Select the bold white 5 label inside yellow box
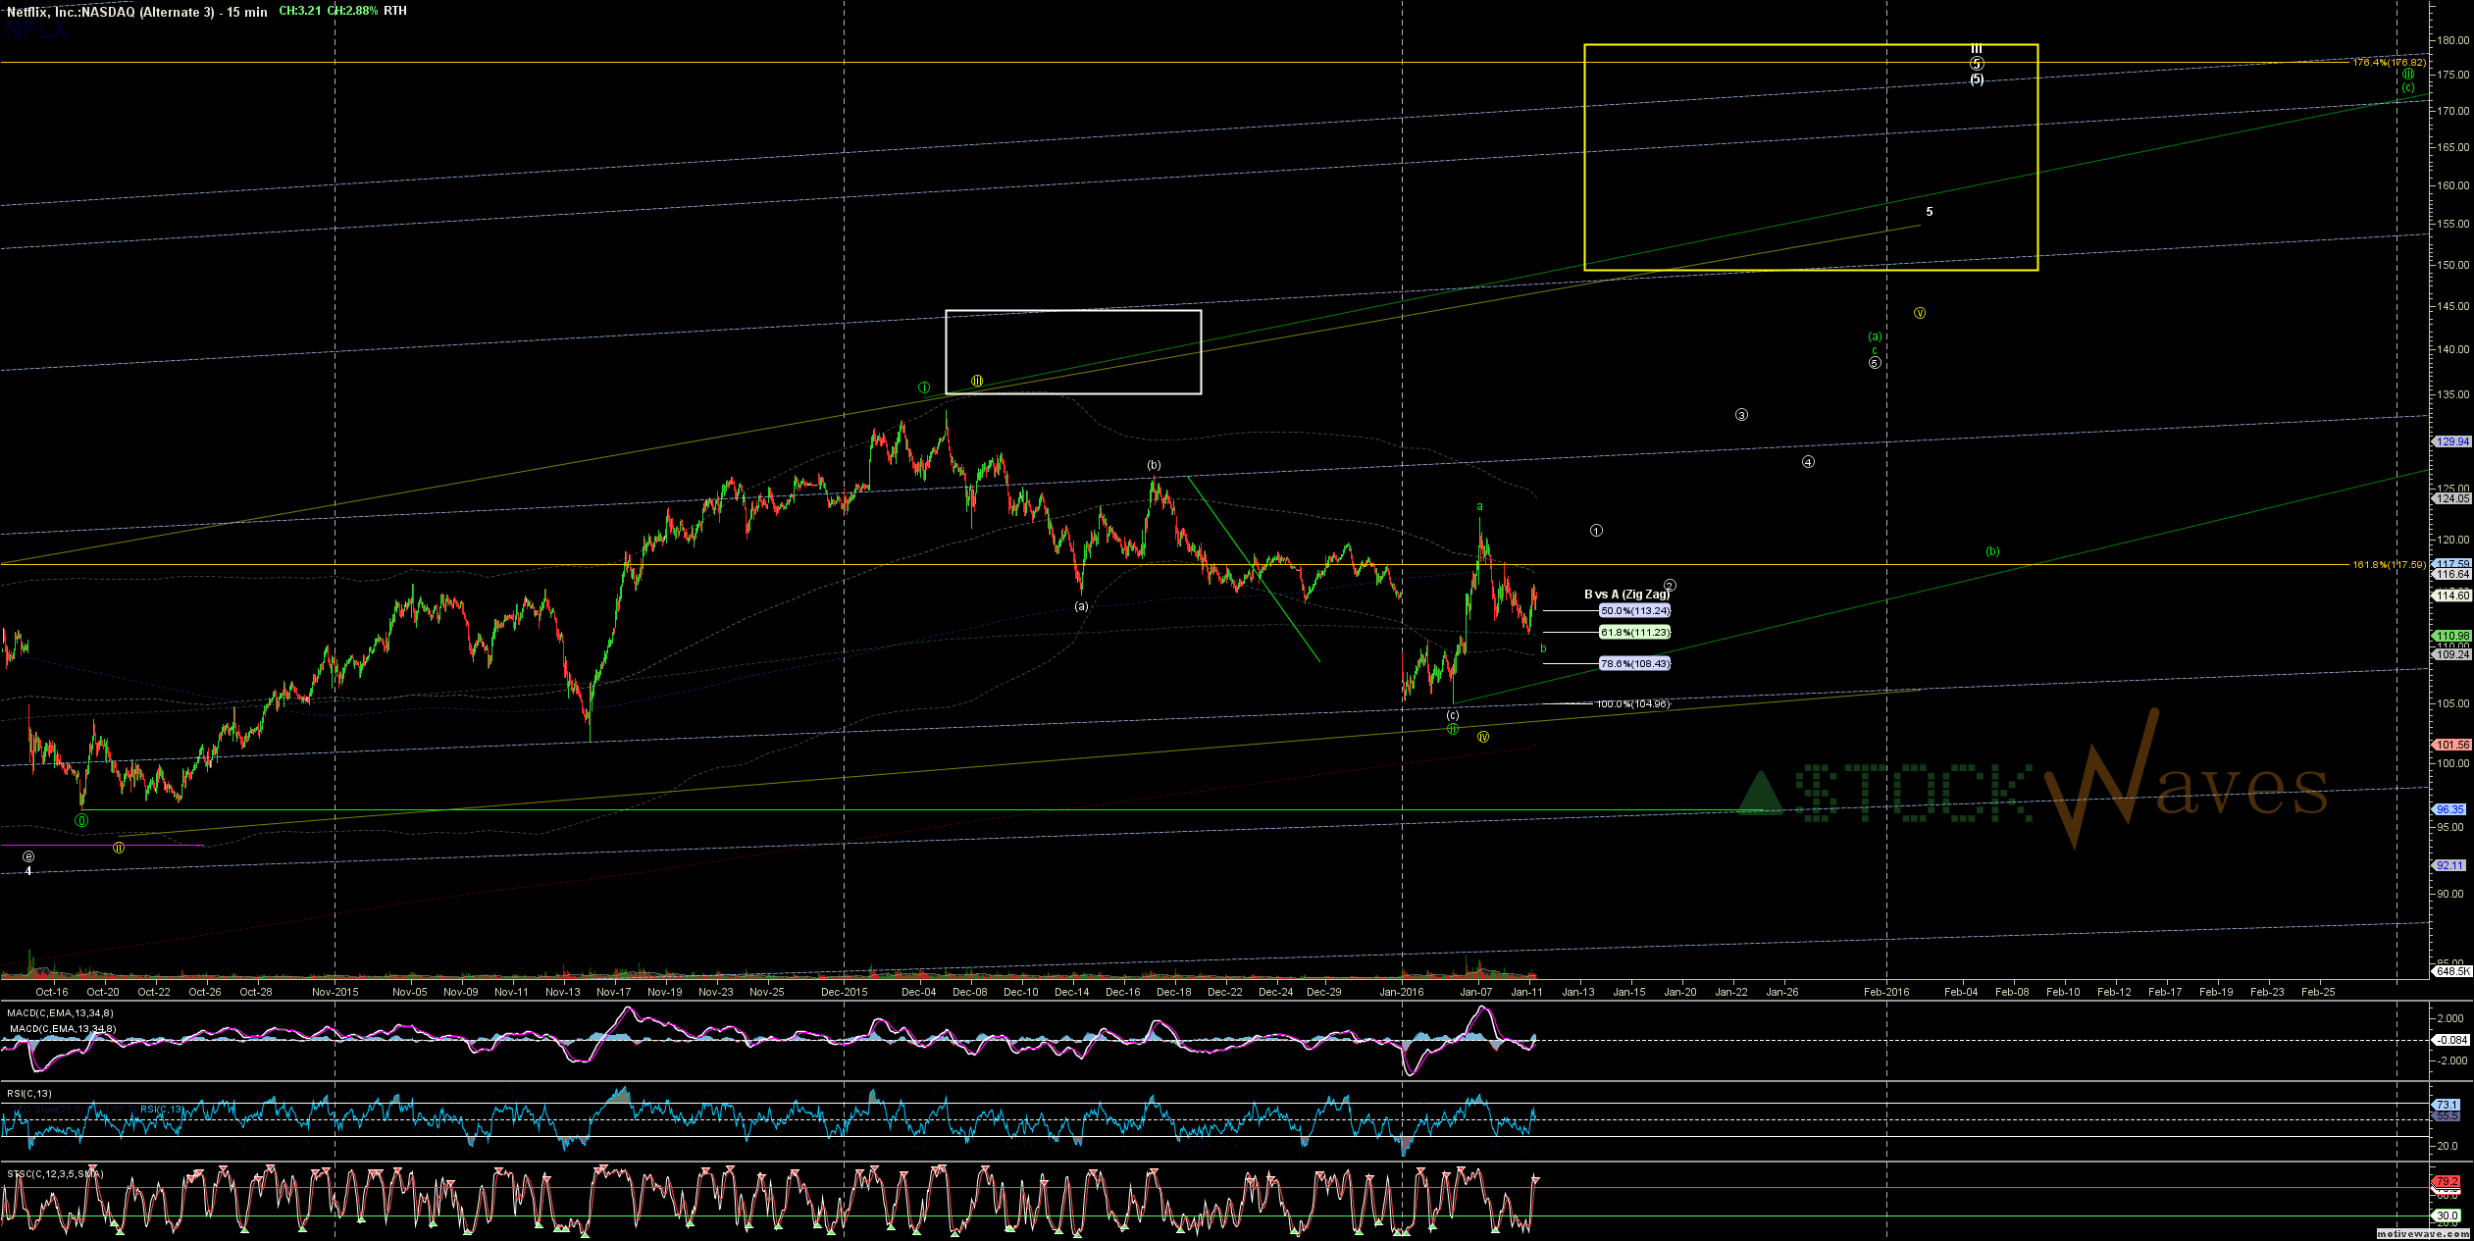The height and width of the screenshot is (1241, 2474). tap(1930, 212)
